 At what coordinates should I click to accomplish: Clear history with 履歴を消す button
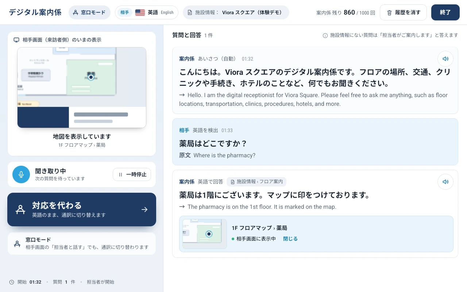(403, 12)
